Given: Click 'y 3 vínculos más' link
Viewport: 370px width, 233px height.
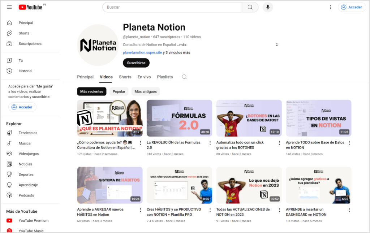Looking at the screenshot, I should coord(176,53).
